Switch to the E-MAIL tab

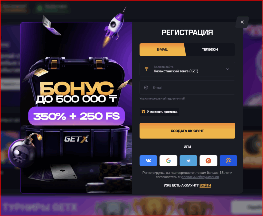tap(162, 50)
